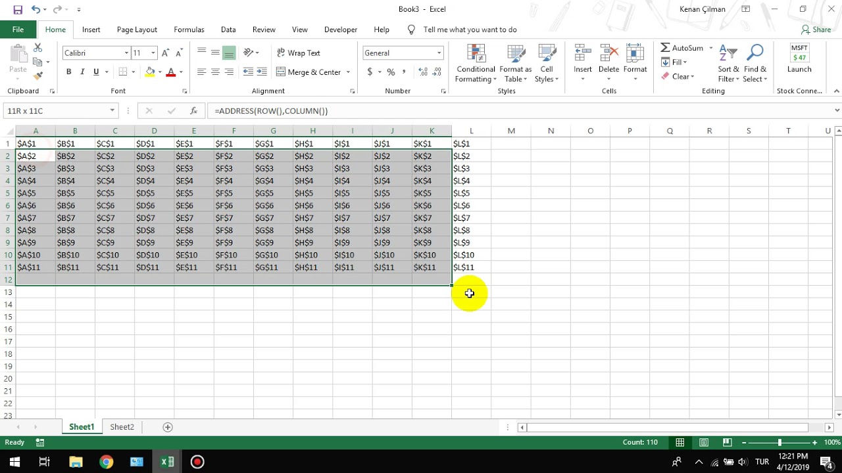
Task: Toggle Italic formatting
Action: pyautogui.click(x=82, y=72)
